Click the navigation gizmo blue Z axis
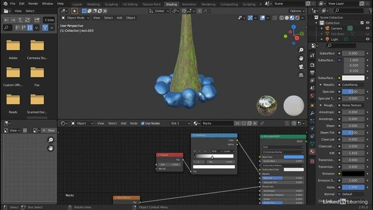 [294, 27]
